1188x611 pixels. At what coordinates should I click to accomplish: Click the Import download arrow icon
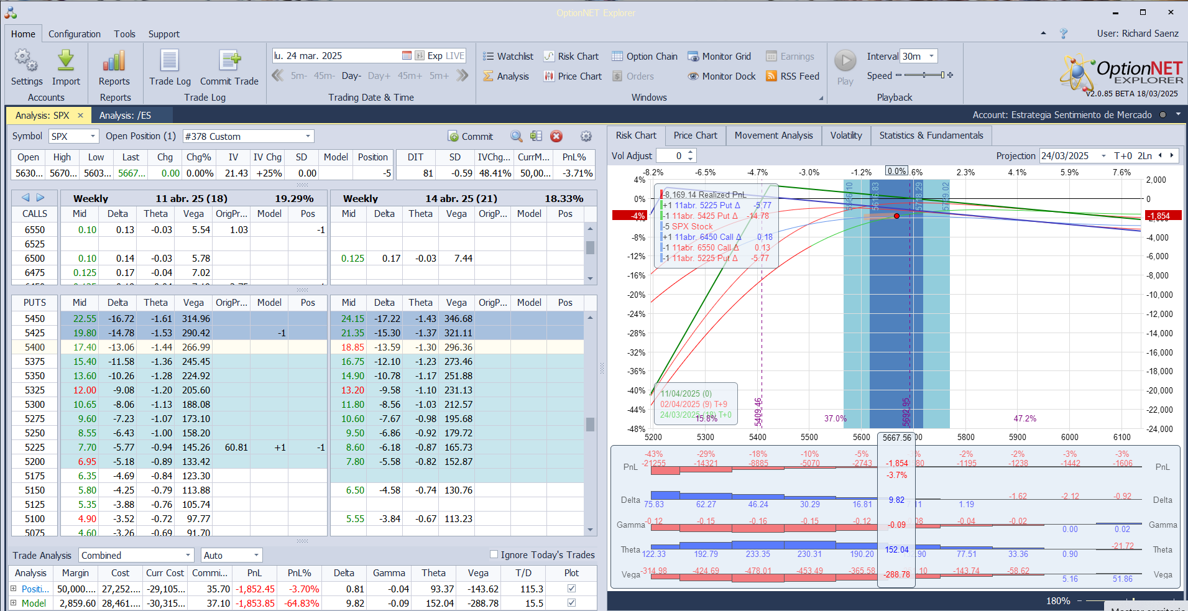[66, 60]
